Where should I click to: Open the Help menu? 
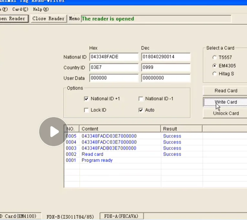41,9
